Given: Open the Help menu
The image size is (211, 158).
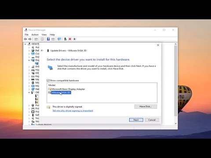Looking at the screenshot, I should (52, 35).
